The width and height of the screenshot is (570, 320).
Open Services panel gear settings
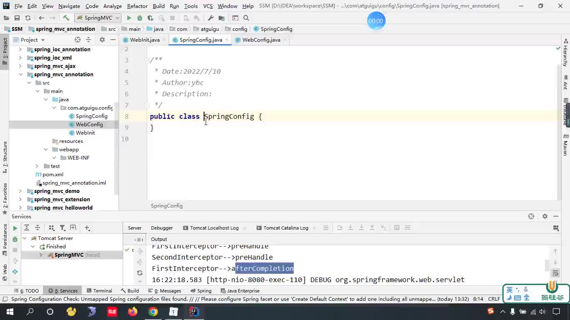(545, 216)
